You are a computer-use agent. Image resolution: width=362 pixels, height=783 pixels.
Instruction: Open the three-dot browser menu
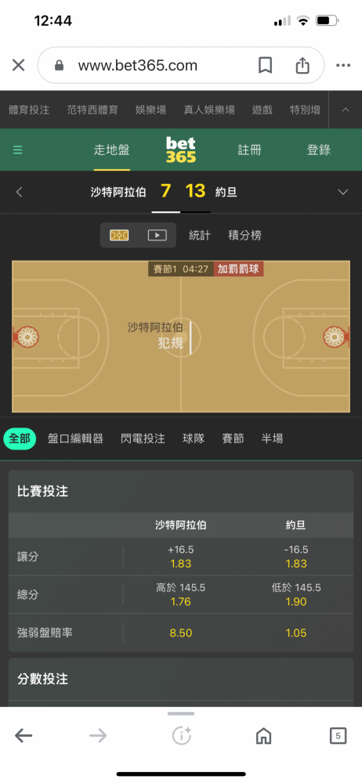coord(343,66)
